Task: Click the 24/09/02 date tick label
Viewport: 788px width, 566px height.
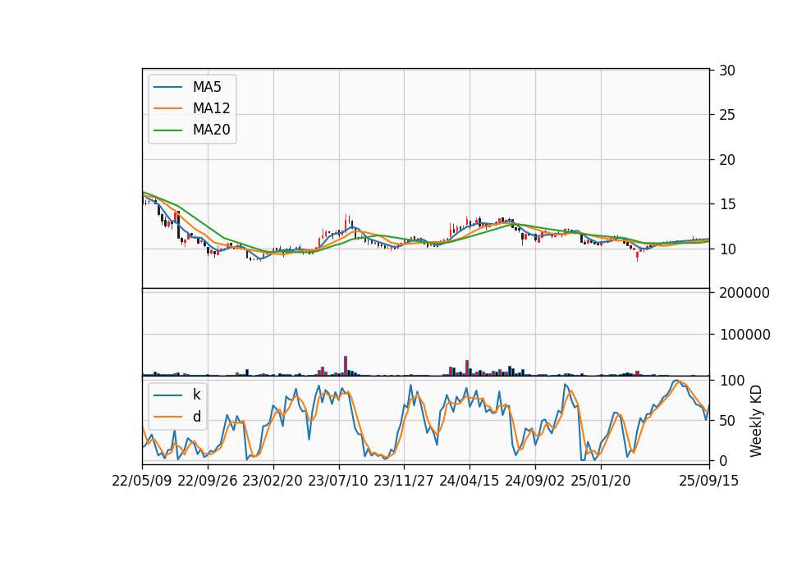Action: pos(534,481)
